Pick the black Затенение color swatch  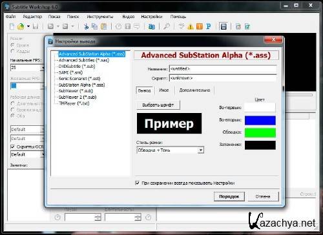260,145
